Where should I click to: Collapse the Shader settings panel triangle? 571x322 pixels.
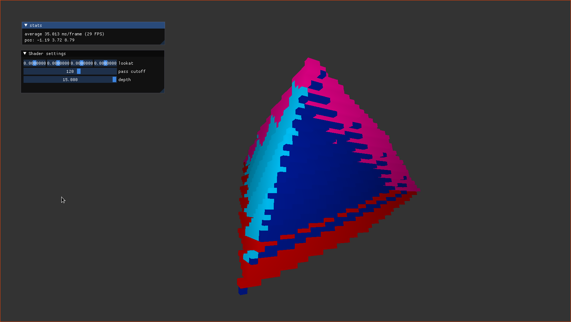[25, 53]
